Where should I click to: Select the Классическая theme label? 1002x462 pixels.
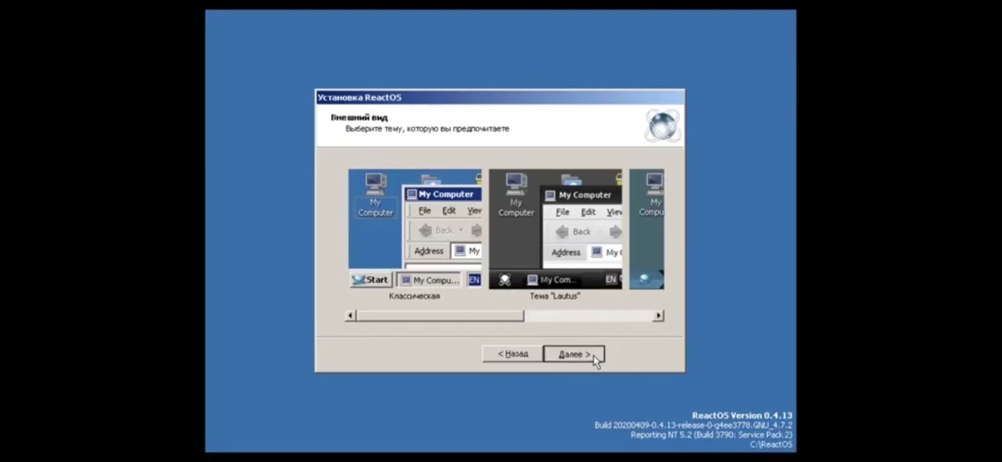point(414,296)
